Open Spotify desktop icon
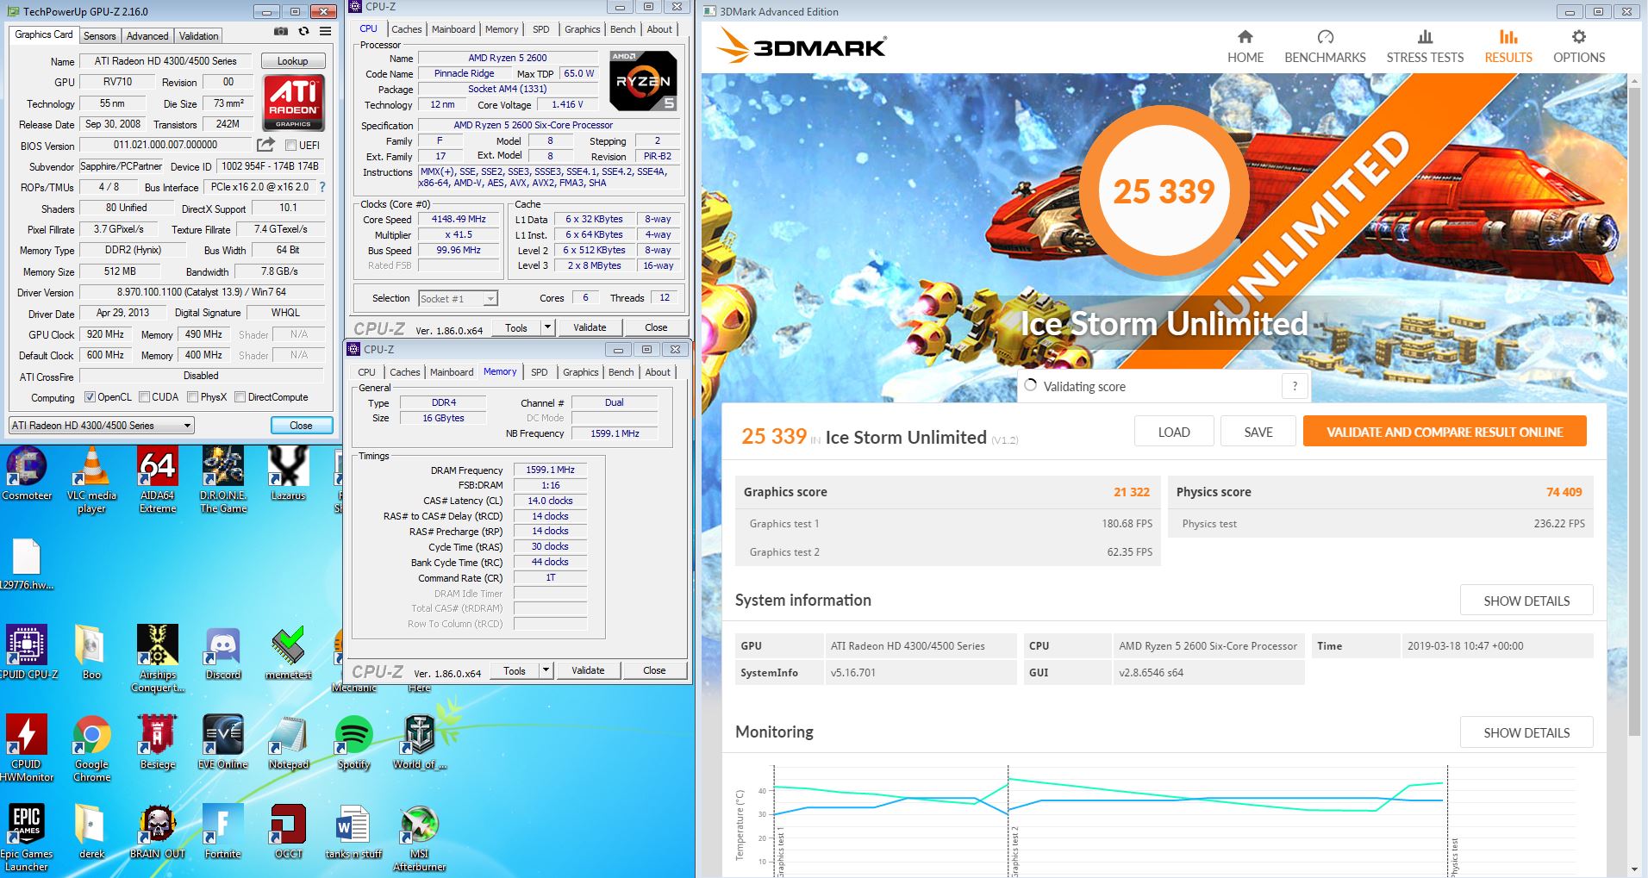Viewport: 1648px width, 878px height. pyautogui.click(x=353, y=742)
